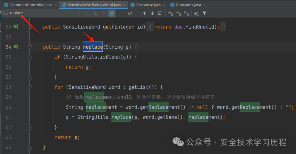Open search results in Find window icon

point(160,13)
